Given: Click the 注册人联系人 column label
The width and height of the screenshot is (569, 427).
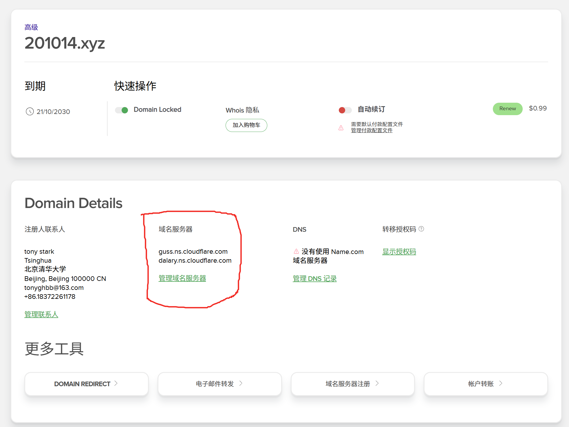Looking at the screenshot, I should [x=45, y=229].
